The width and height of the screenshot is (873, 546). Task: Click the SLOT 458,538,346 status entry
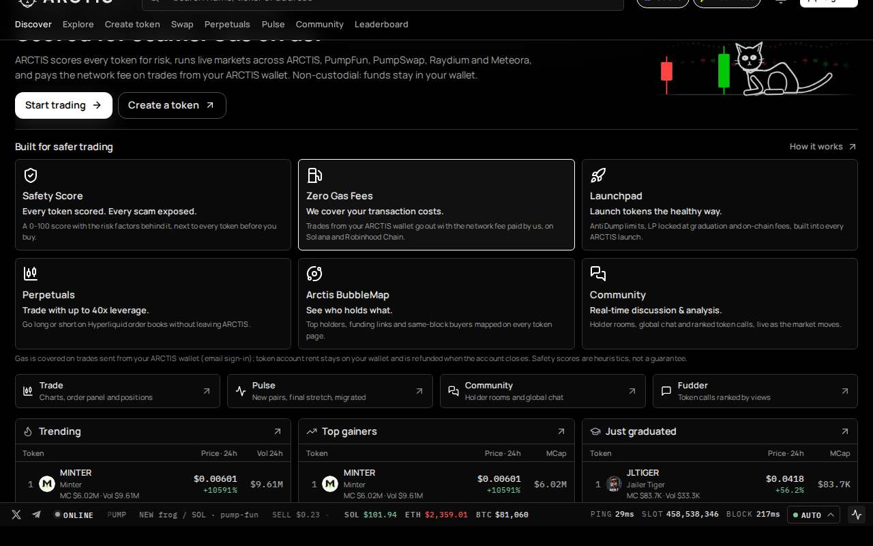680,515
